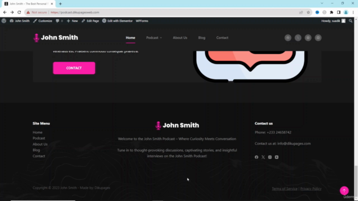Click Home in the footer Site Menu
This screenshot has height=201, width=358.
pos(37,132)
